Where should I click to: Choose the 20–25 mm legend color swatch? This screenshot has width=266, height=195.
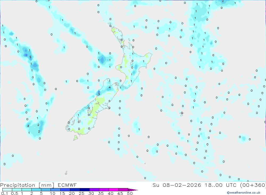[x=75, y=190]
